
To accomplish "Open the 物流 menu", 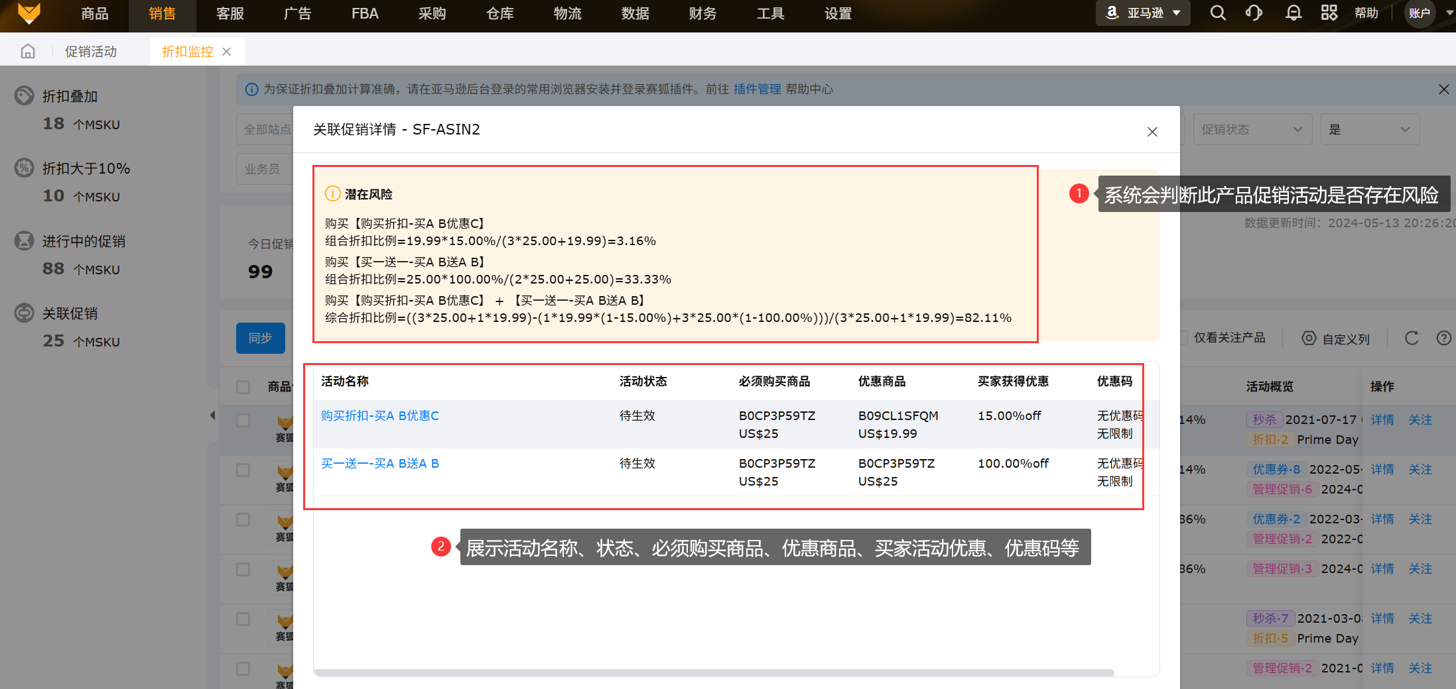I will 568,13.
